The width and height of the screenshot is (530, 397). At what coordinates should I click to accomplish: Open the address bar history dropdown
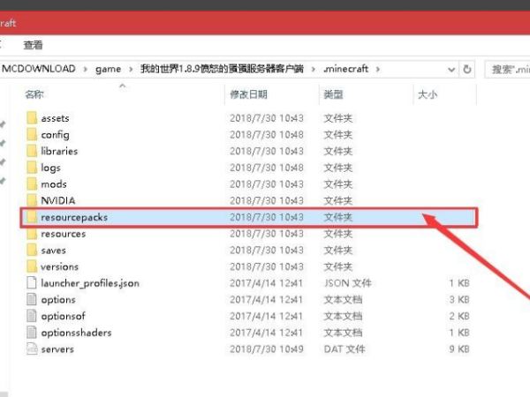[x=451, y=70]
